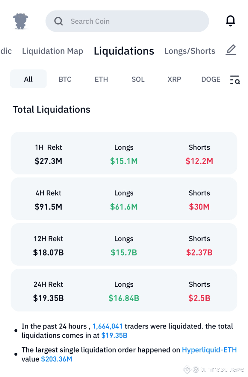Open the coin list search filter icon
This screenshot has height=377, width=248.
point(235,80)
